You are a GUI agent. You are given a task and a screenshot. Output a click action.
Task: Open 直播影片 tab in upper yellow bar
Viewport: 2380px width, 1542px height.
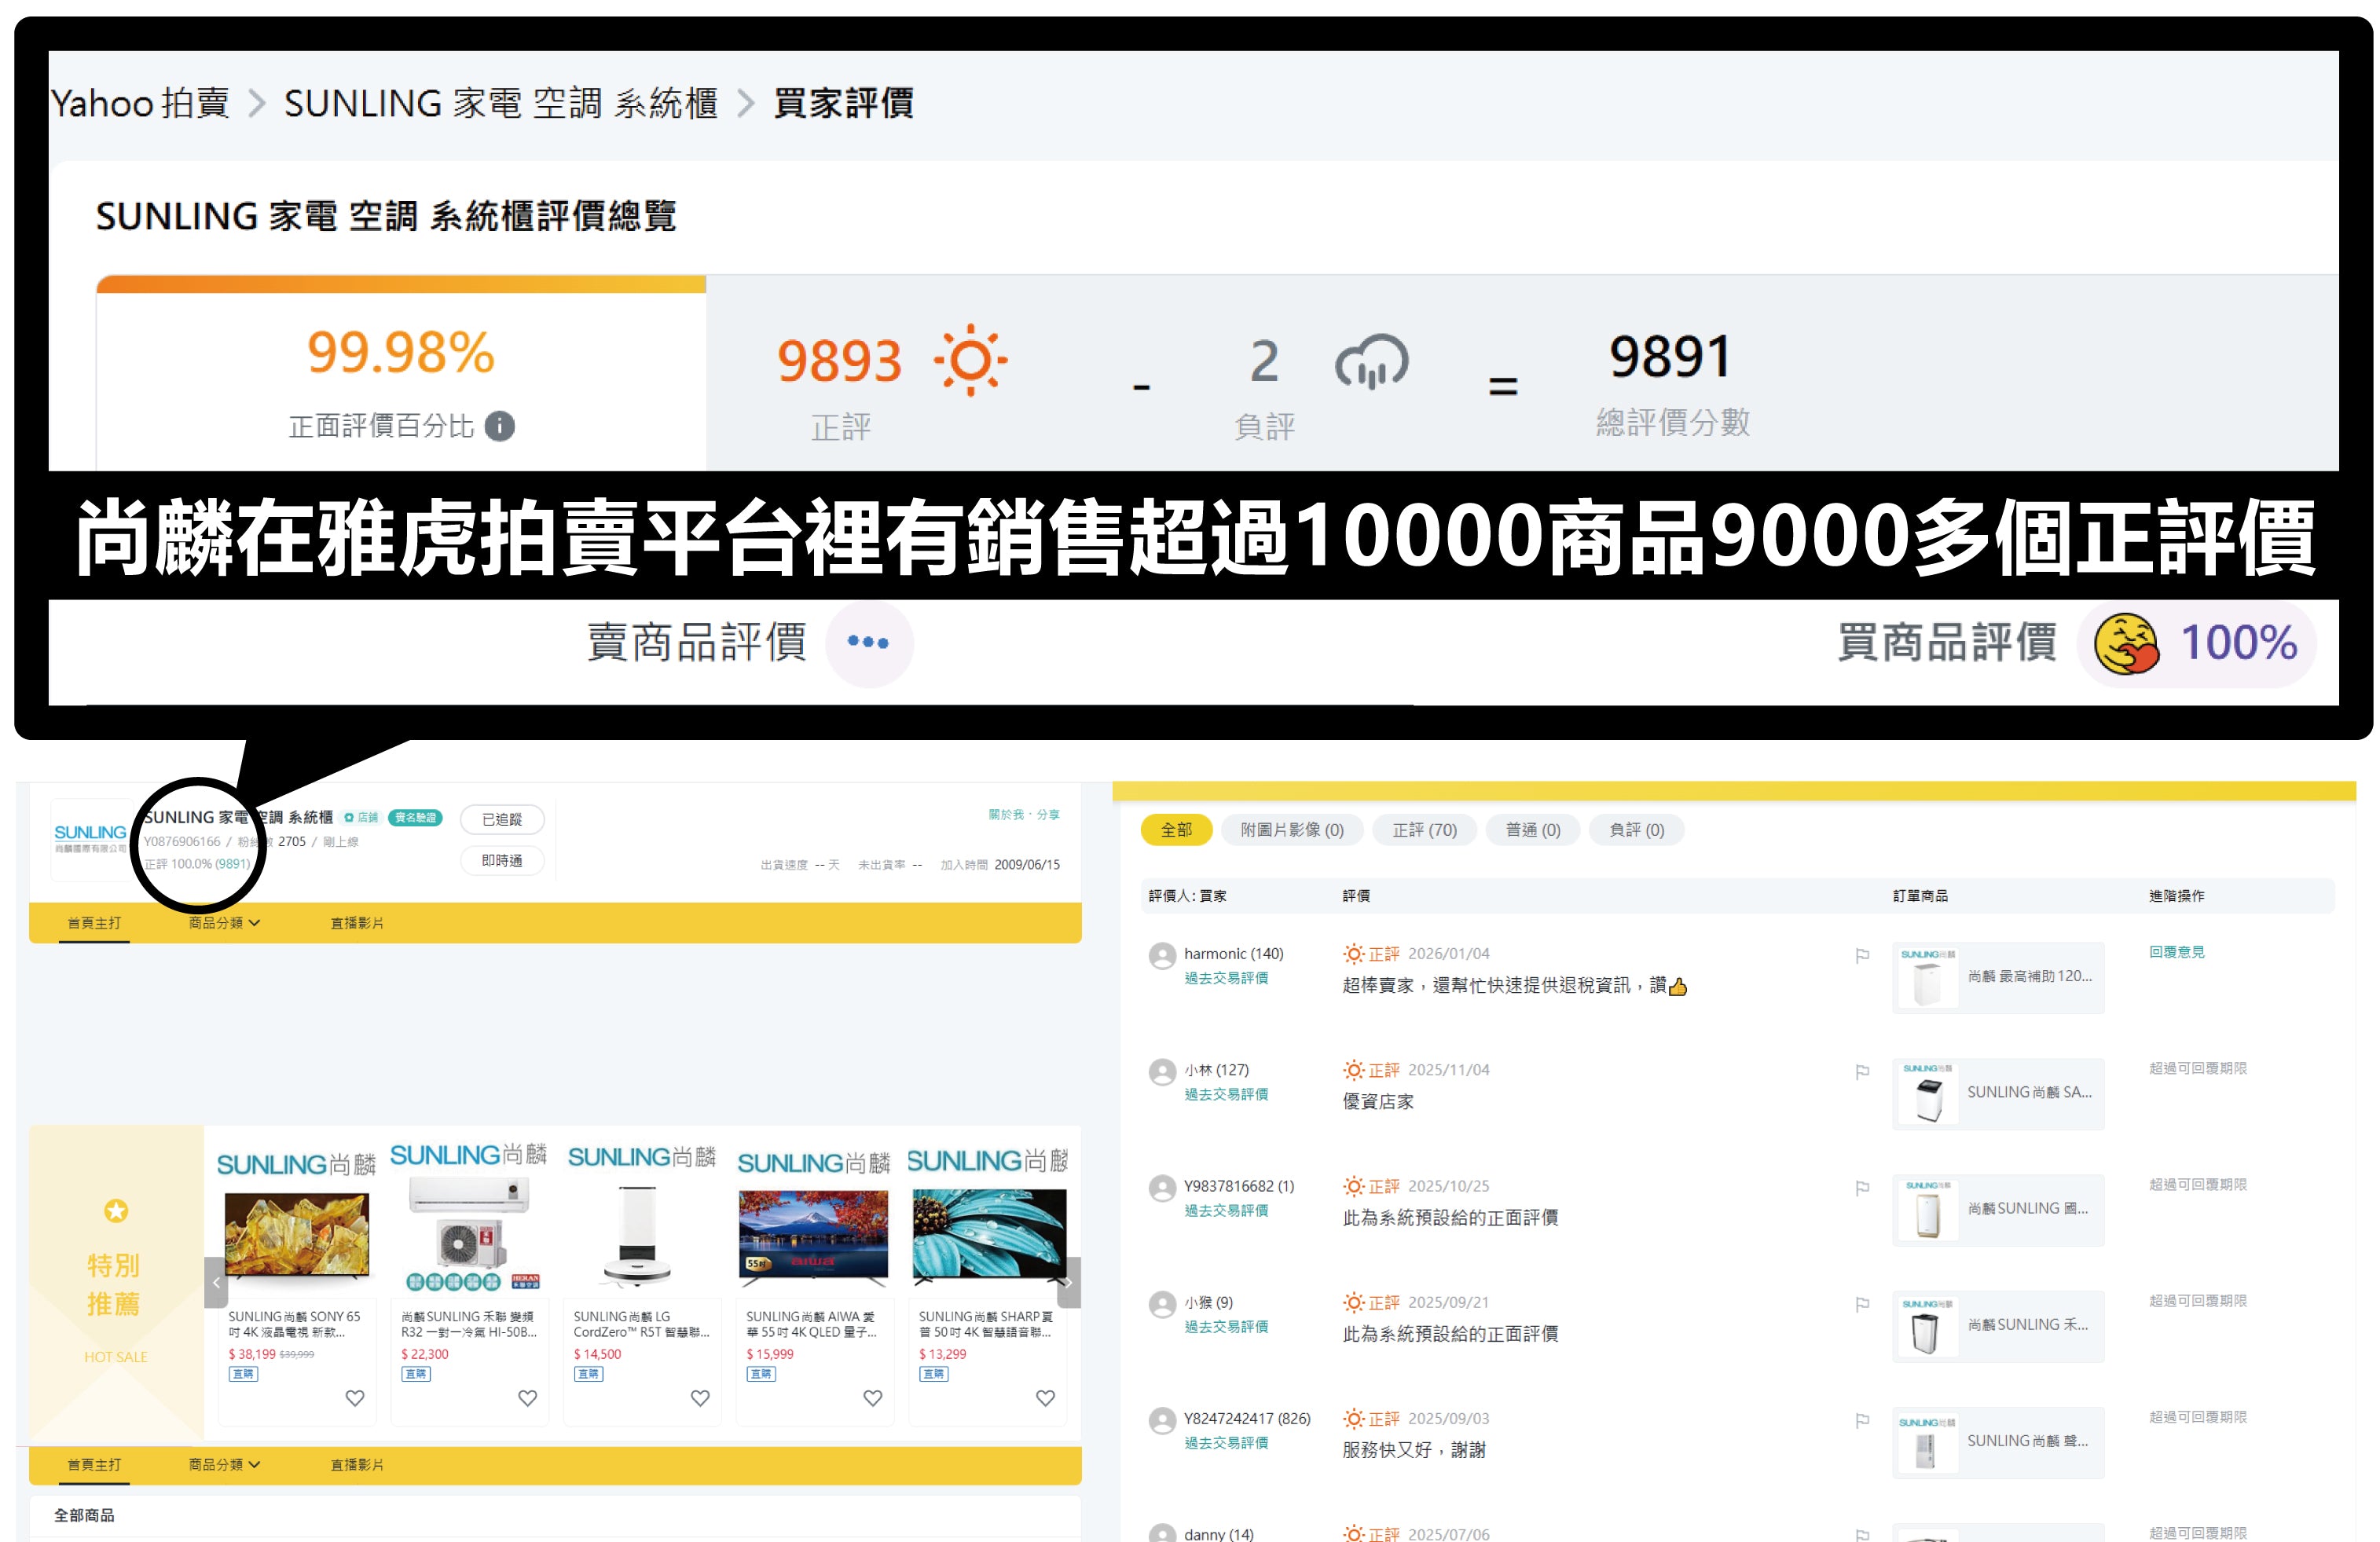(357, 923)
